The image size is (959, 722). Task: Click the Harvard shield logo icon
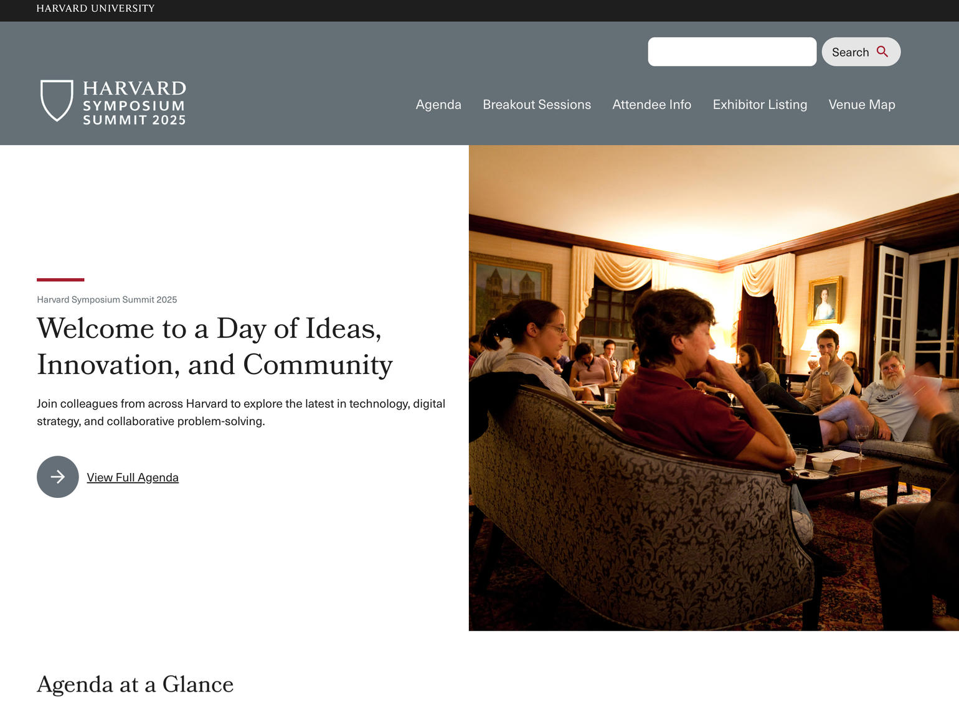coord(57,100)
